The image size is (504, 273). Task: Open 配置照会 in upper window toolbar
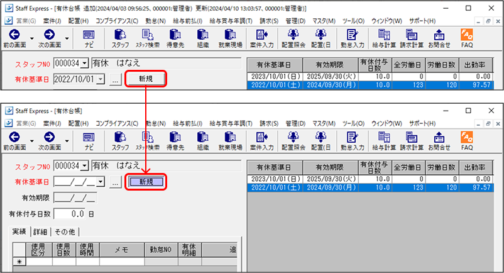point(293,38)
